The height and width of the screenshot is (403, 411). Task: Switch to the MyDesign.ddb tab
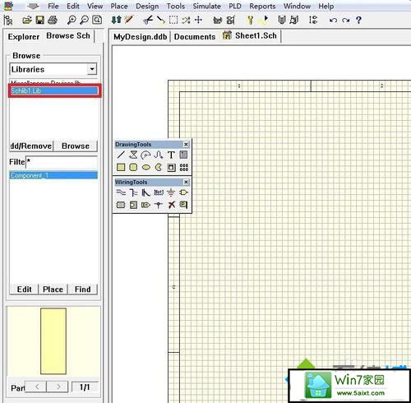pos(140,36)
